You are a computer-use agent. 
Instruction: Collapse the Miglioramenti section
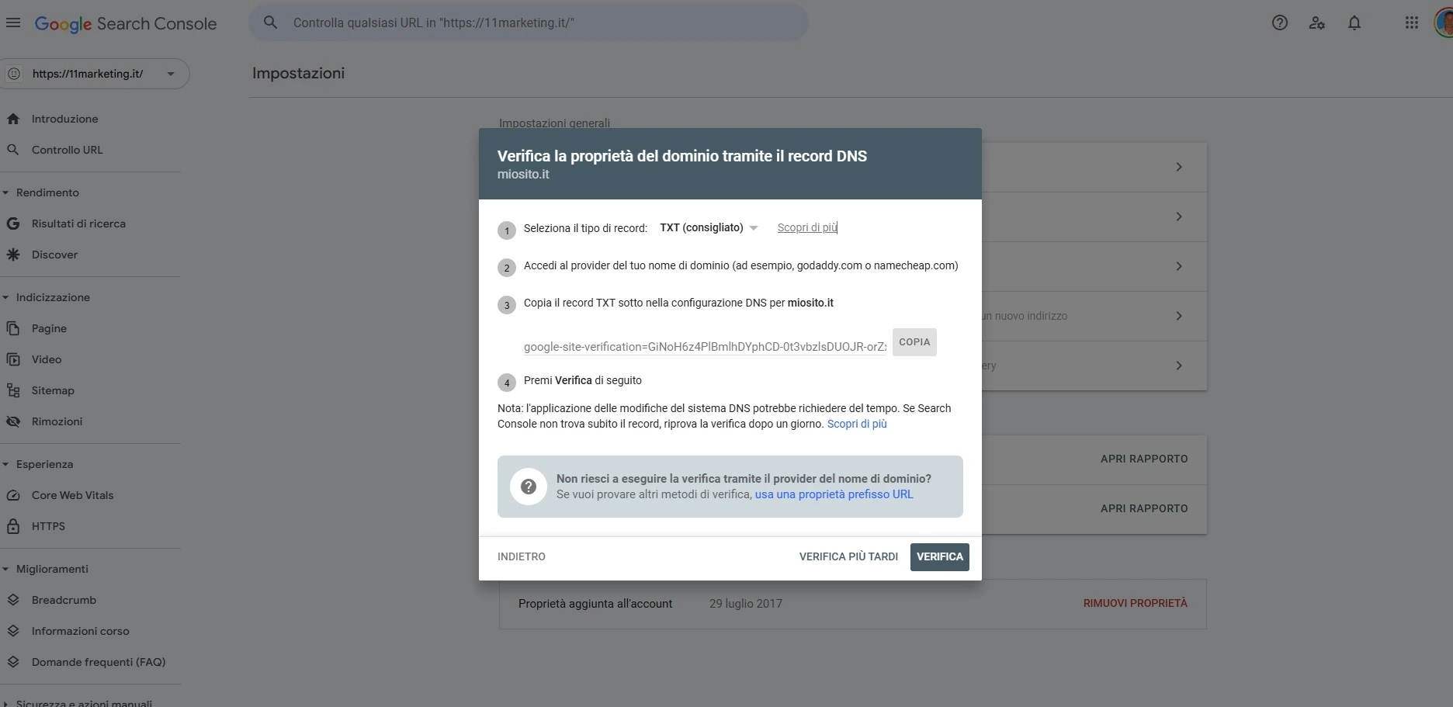[6, 569]
